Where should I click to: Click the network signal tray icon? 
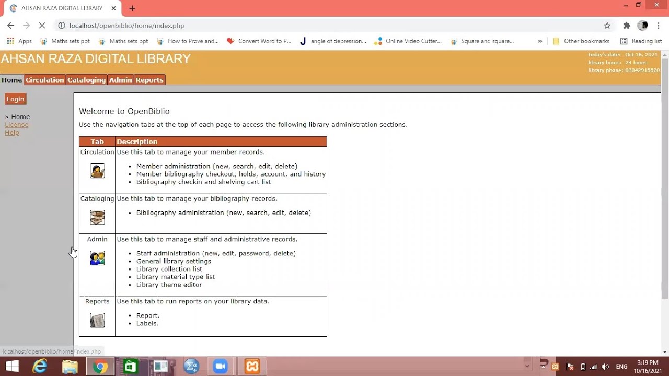coord(594,367)
